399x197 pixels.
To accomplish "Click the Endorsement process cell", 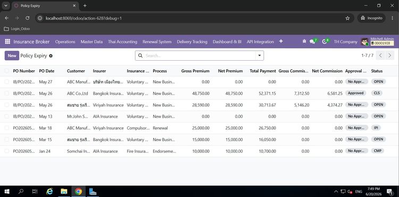I will pyautogui.click(x=164, y=151).
